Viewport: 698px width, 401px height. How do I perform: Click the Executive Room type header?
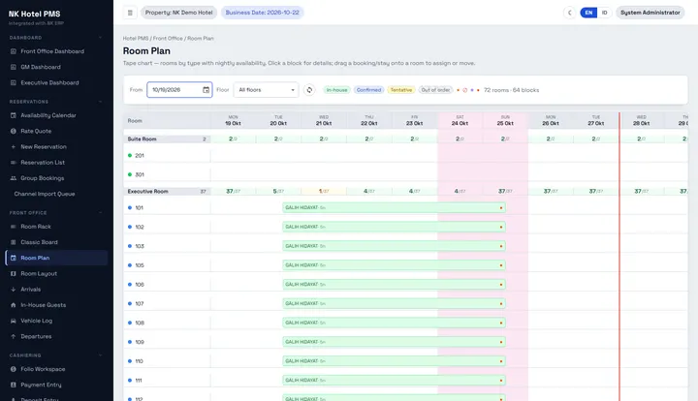tap(167, 191)
